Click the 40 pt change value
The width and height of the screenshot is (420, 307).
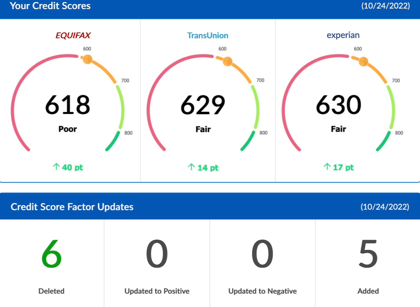[x=72, y=167]
